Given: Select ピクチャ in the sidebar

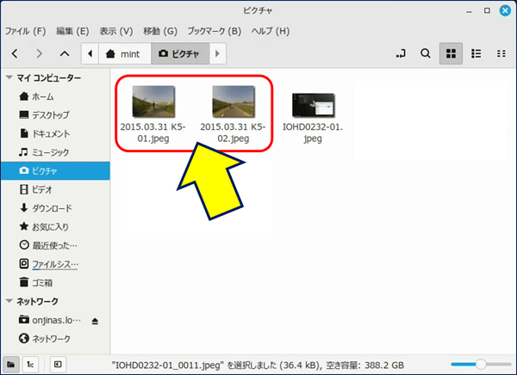Looking at the screenshot, I should [55, 171].
